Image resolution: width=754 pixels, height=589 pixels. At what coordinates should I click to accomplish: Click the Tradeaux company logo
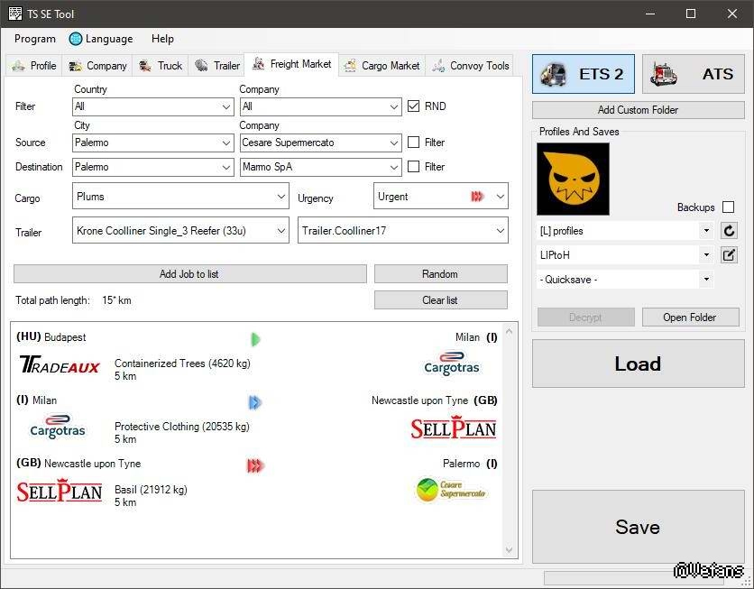60,365
